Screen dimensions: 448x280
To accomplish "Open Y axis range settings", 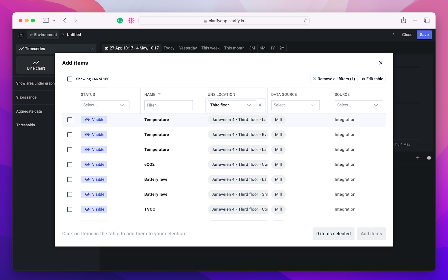I will [x=26, y=97].
